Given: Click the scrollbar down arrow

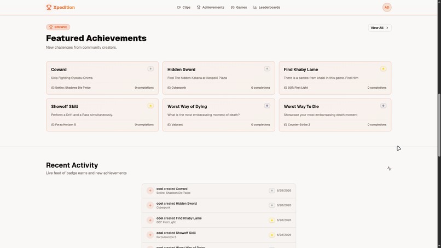Looking at the screenshot, I should (x=439, y=246).
